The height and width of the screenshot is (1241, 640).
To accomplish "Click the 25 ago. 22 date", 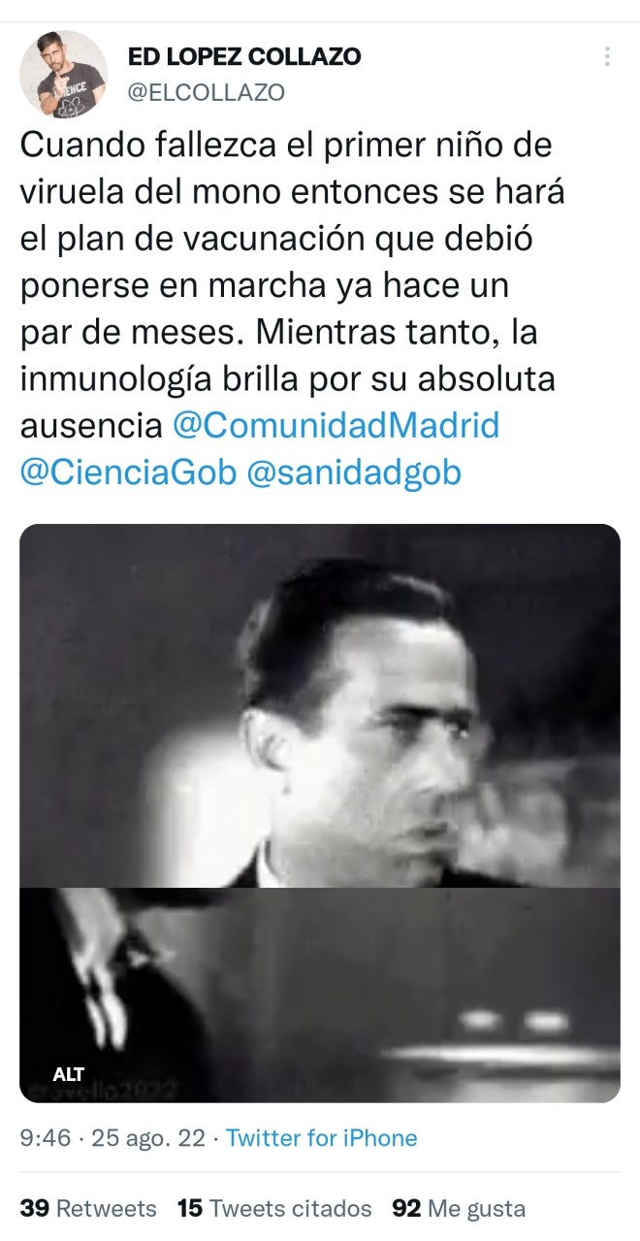I will click(148, 1138).
